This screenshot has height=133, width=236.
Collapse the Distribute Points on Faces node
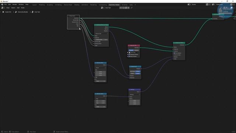click(x=95, y=25)
